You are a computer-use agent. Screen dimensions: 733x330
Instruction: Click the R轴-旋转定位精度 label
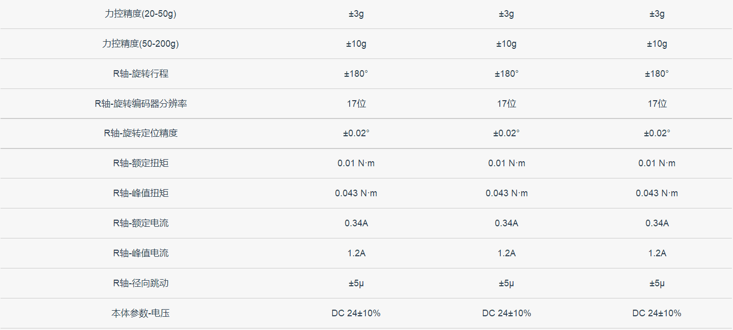[x=140, y=133]
